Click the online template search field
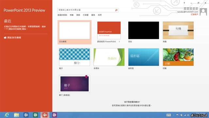 point(86,10)
